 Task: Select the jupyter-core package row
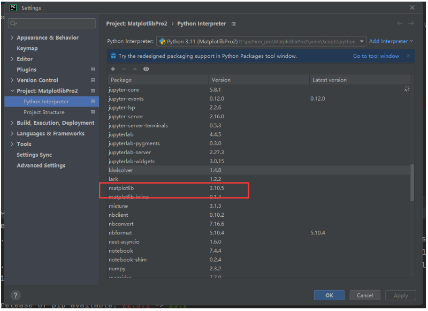tap(259, 89)
